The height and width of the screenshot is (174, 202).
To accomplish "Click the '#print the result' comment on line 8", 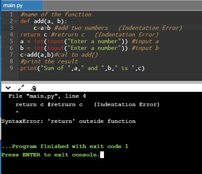I will coord(49,61).
